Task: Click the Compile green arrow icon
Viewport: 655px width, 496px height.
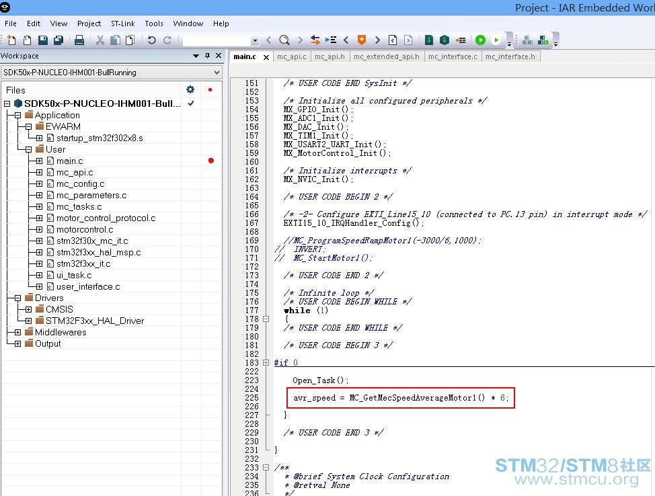Action: [x=428, y=40]
